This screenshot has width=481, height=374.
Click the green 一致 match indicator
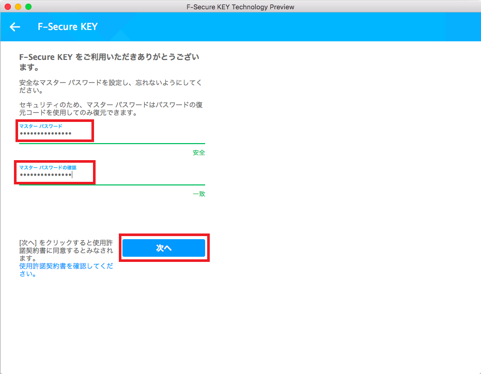199,194
